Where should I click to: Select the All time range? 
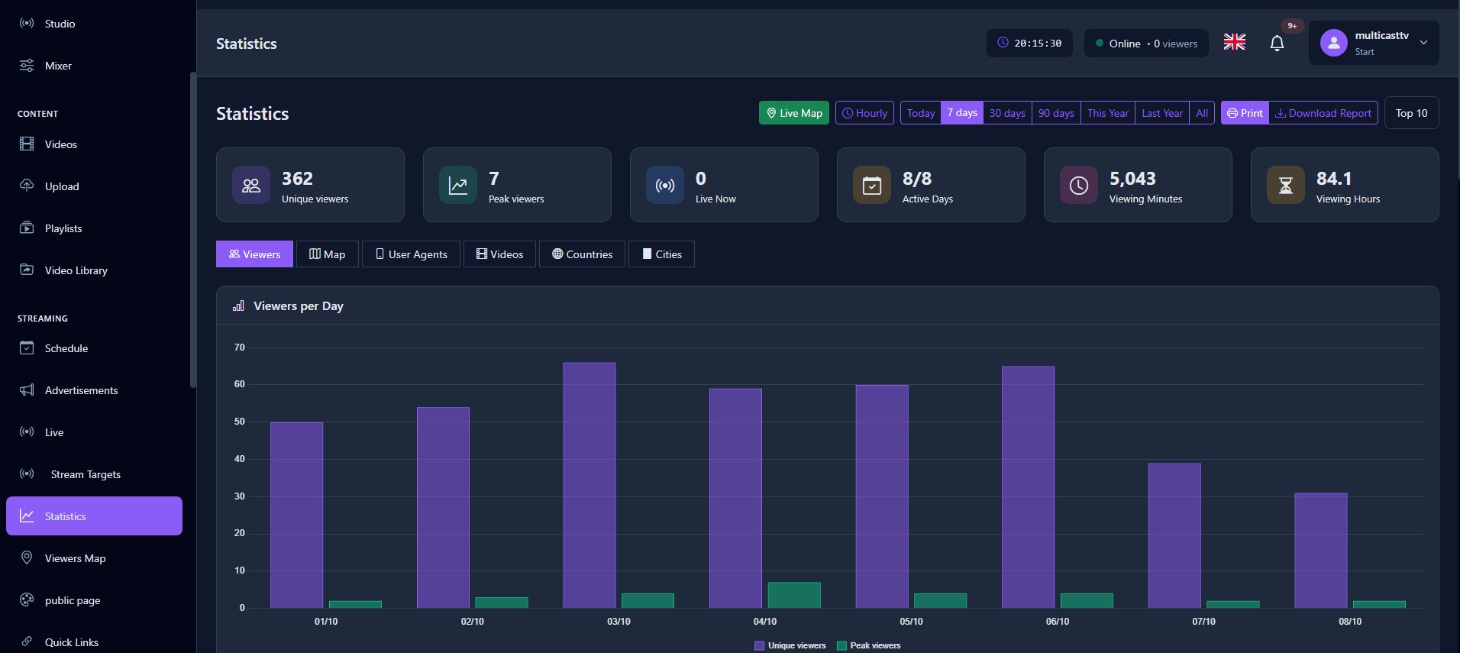pyautogui.click(x=1202, y=113)
